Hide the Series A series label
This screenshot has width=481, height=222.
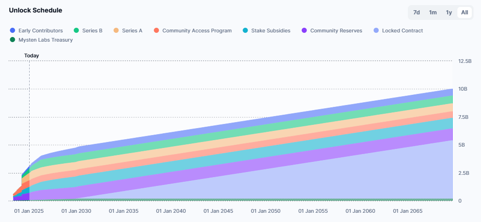[x=132, y=31]
